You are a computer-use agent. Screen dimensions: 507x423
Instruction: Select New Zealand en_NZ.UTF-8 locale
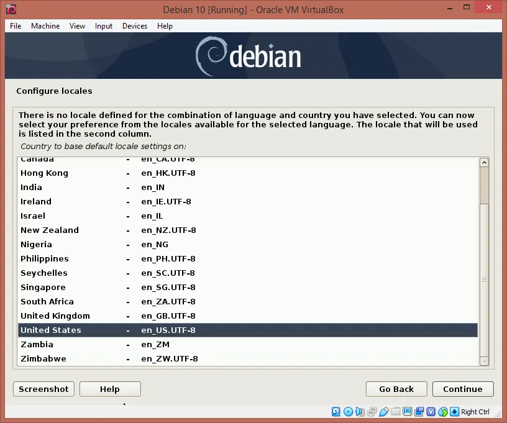point(248,230)
